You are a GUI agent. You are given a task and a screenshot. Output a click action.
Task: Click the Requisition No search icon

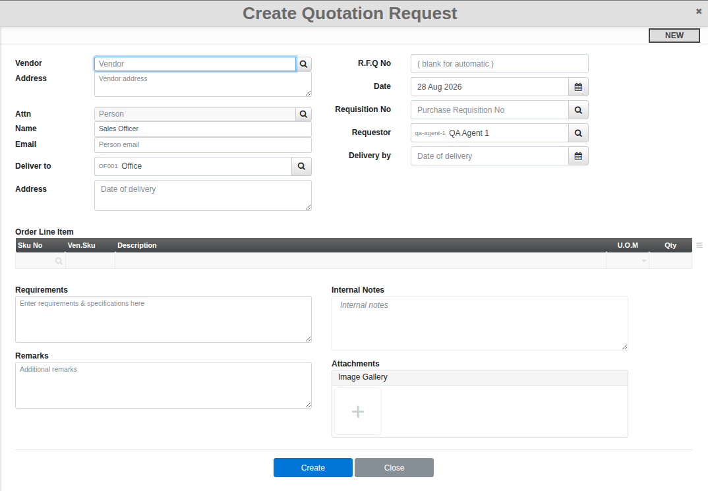578,110
